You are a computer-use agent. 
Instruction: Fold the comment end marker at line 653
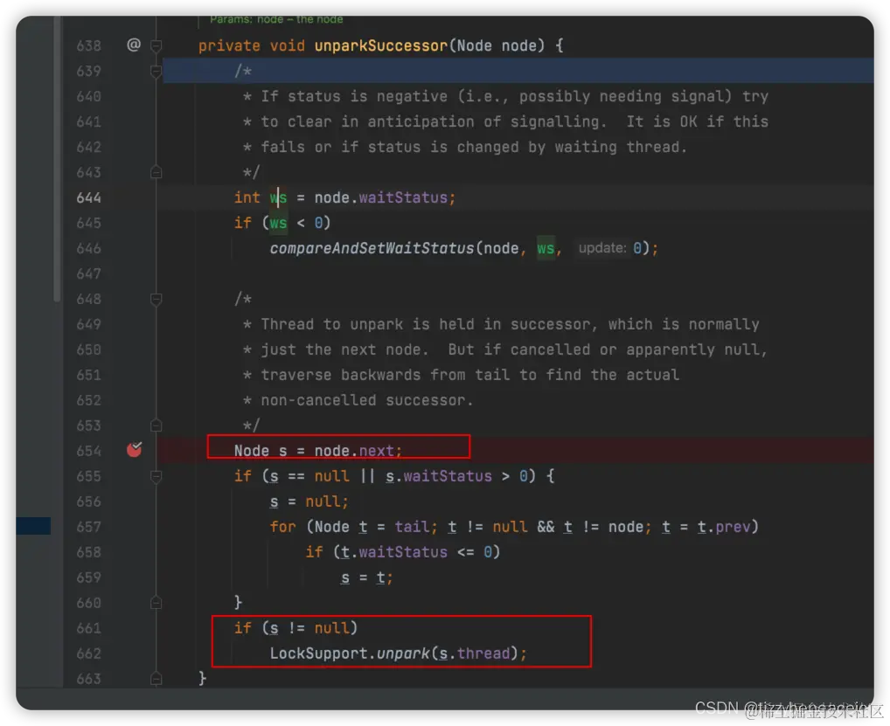[156, 425]
